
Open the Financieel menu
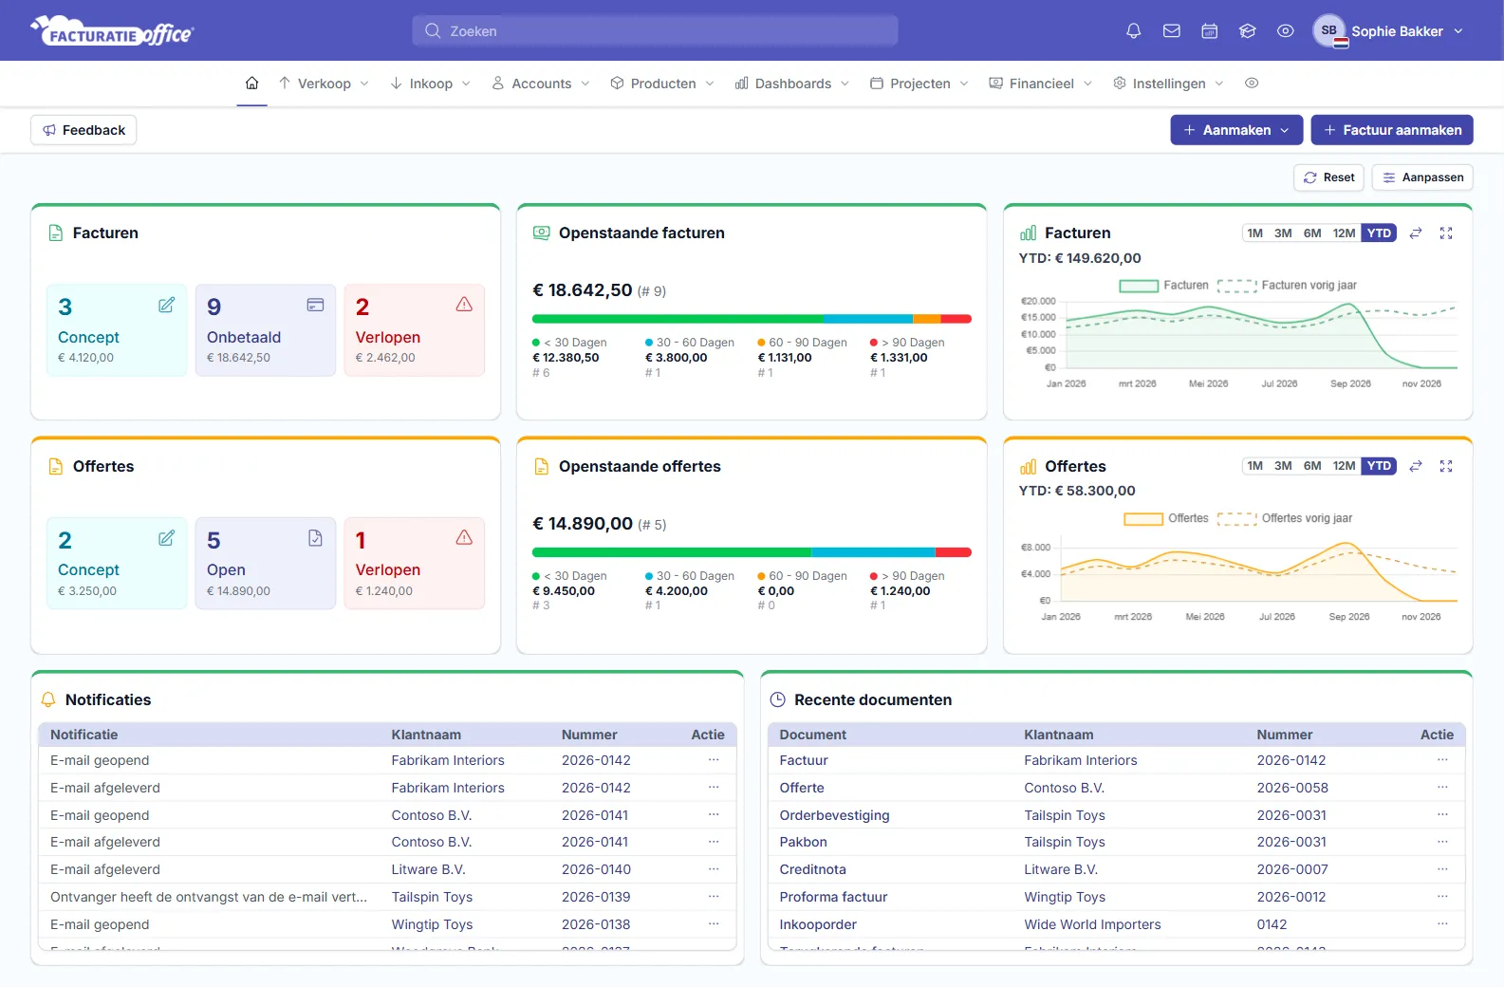click(x=1041, y=84)
